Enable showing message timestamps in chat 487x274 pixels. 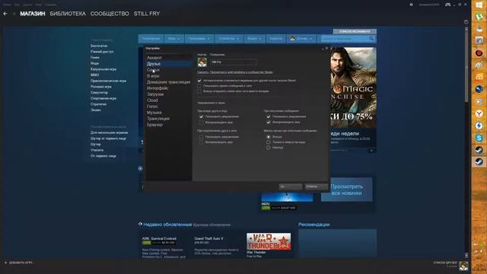[199, 86]
